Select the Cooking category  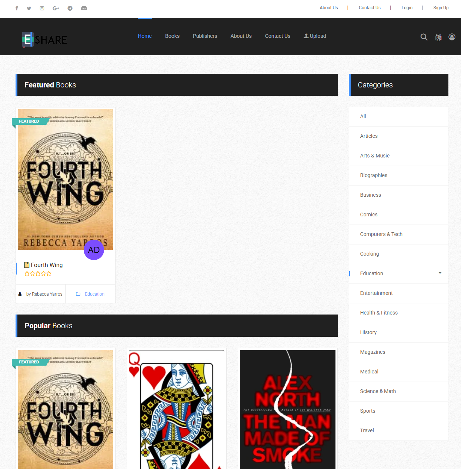tap(398, 254)
